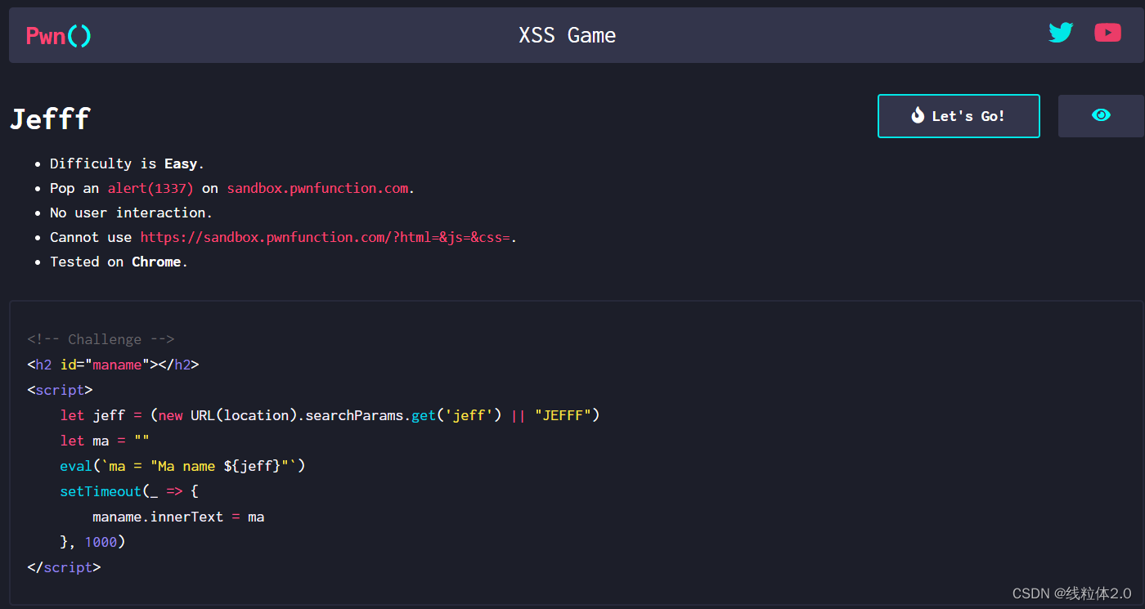Click the closing </script> tag line
This screenshot has width=1145, height=609.
(x=64, y=567)
